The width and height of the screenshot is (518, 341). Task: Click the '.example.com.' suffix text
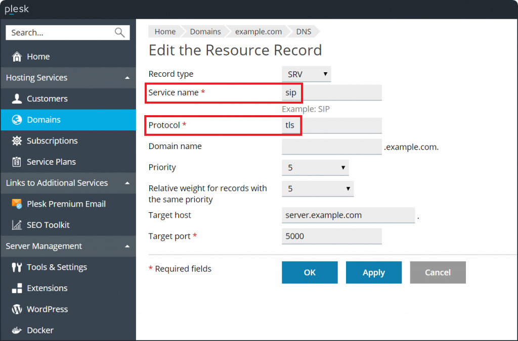(411, 147)
